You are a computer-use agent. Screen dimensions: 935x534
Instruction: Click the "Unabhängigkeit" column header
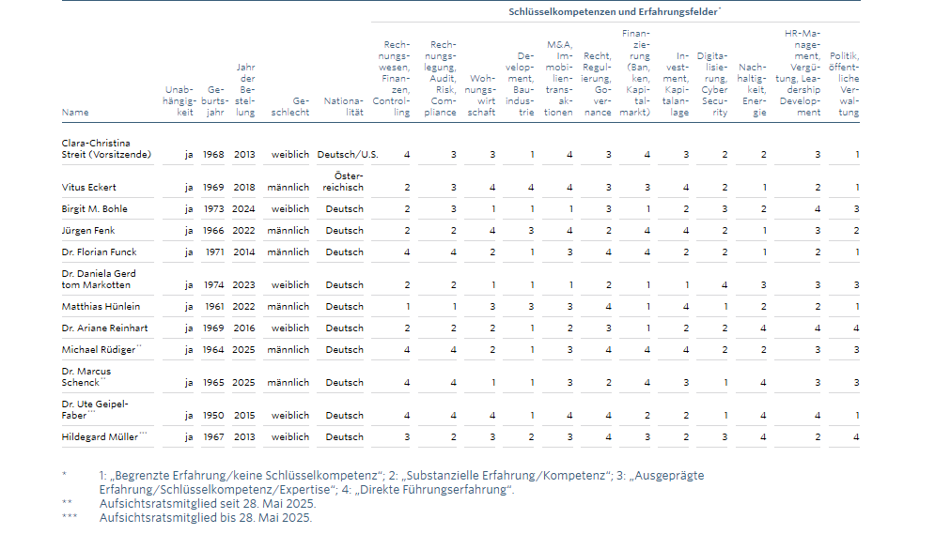tap(179, 101)
